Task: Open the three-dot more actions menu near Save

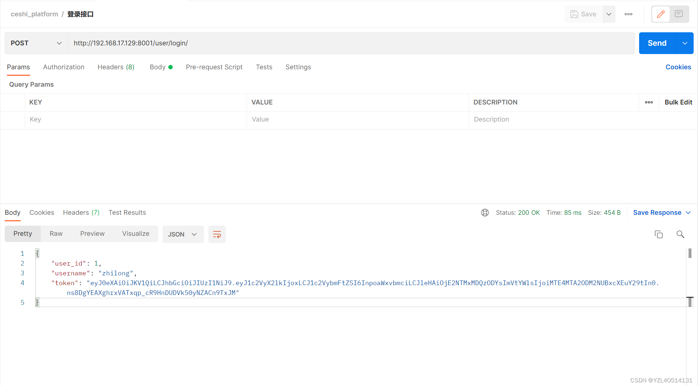Action: tap(629, 14)
